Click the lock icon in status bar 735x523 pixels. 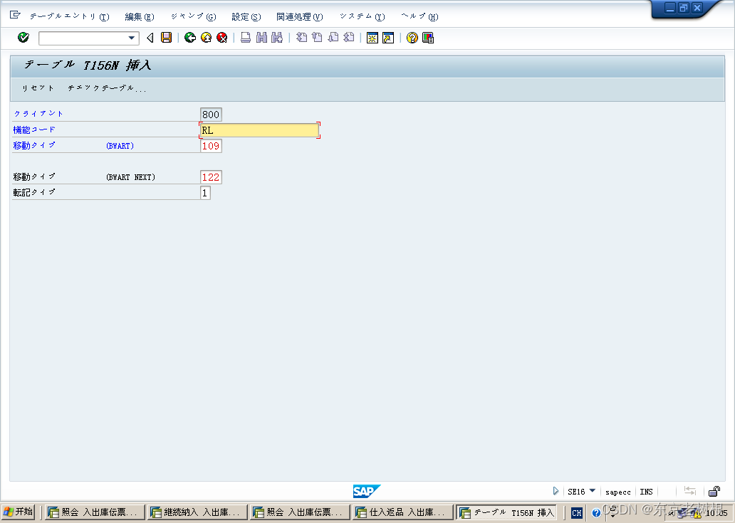pyautogui.click(x=714, y=491)
